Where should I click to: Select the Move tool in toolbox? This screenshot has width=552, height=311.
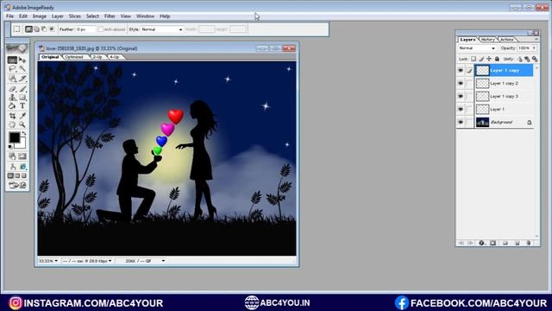(22, 60)
